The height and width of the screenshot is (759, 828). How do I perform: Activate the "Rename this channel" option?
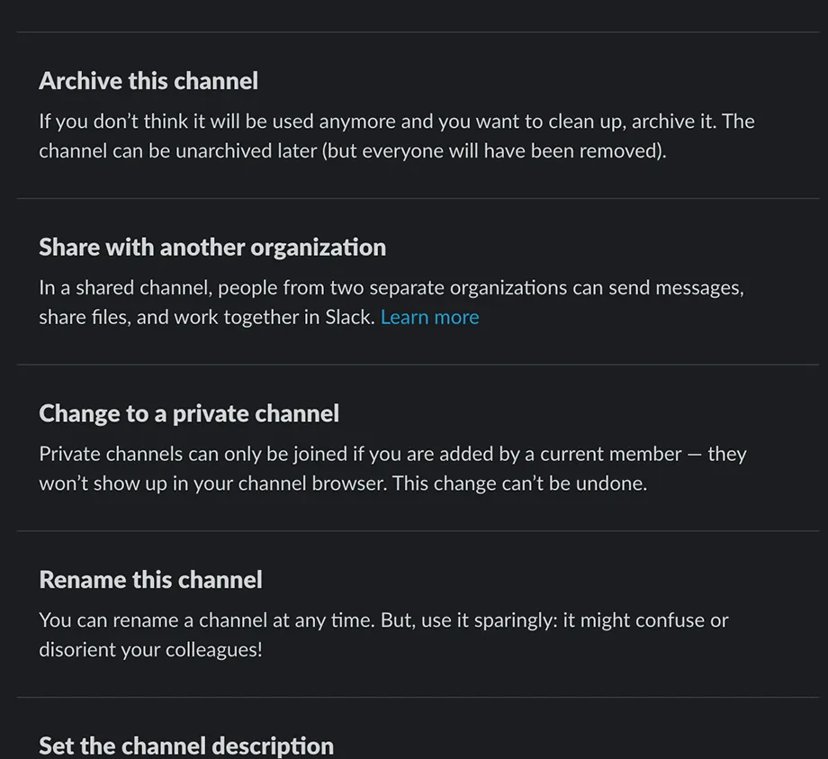coord(149,580)
